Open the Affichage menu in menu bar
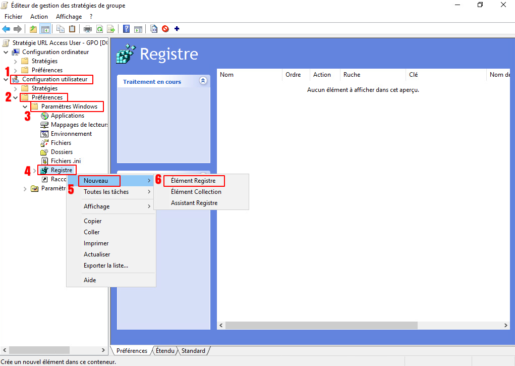The image size is (515, 366). pyautogui.click(x=68, y=17)
